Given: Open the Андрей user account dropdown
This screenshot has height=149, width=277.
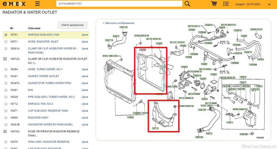Looking at the screenshot, I should [253, 4].
